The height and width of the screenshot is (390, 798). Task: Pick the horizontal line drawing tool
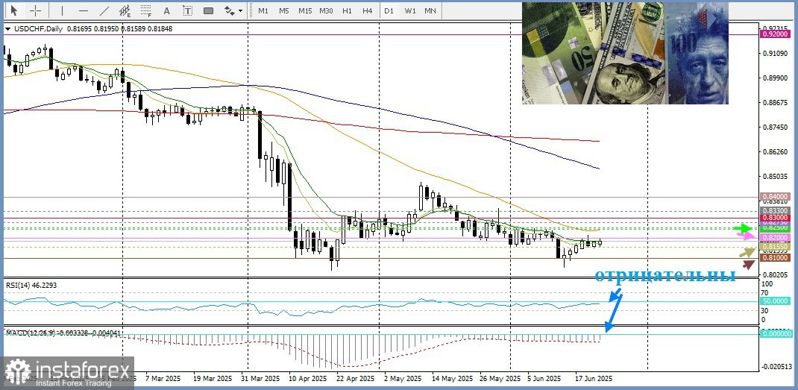coord(83,10)
